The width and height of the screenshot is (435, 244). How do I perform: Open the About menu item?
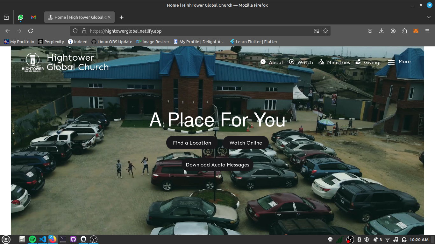[x=272, y=62]
